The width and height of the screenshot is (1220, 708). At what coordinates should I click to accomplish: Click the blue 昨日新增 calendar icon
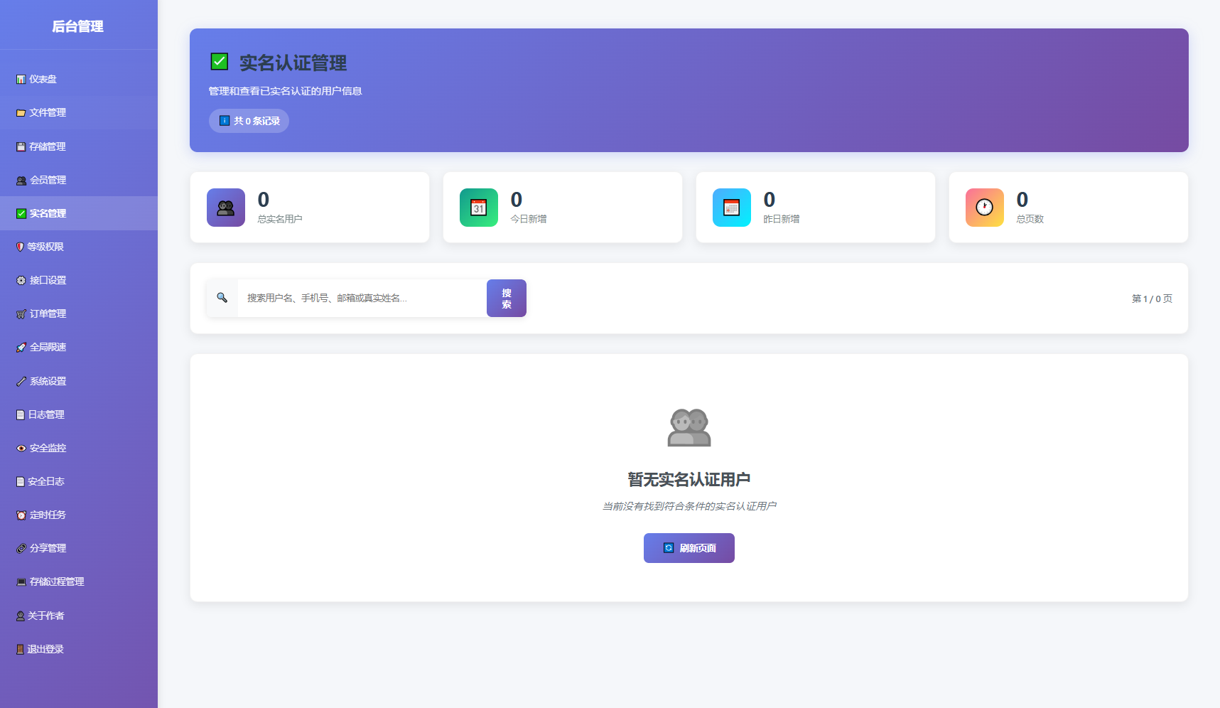pyautogui.click(x=731, y=208)
